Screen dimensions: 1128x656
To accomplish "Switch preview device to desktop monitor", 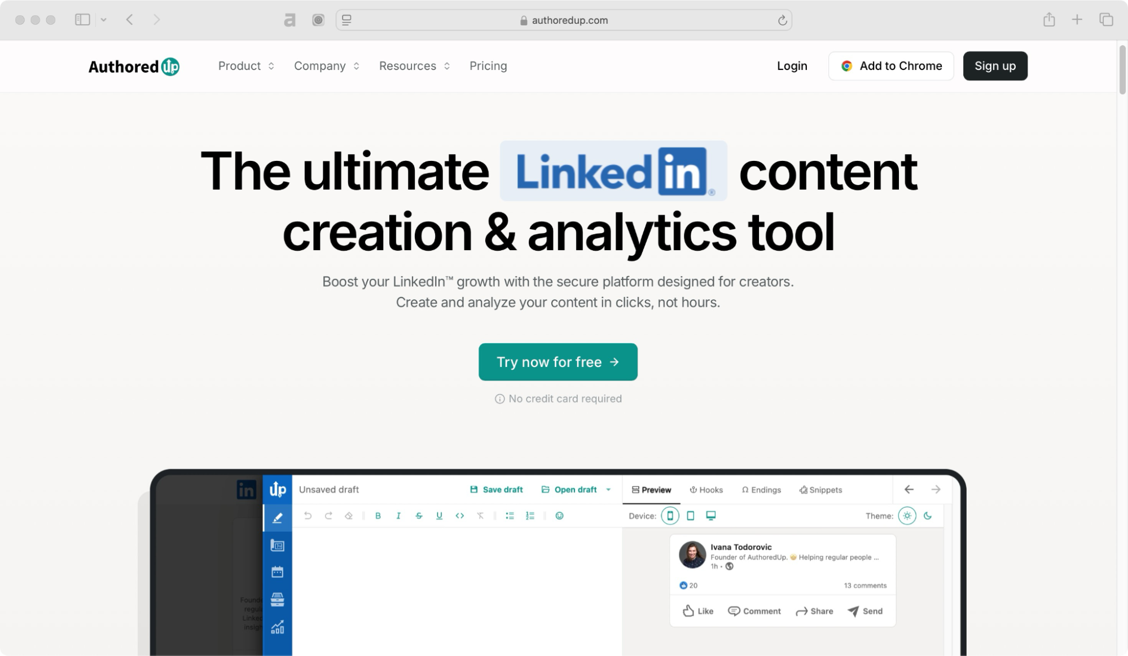I will pos(710,515).
